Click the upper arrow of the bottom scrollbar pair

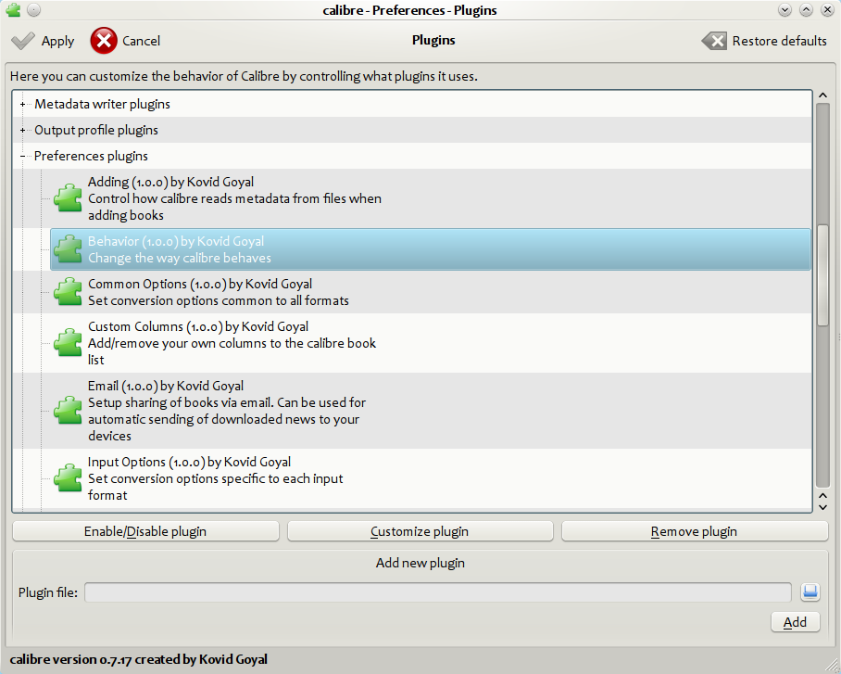pyautogui.click(x=822, y=496)
